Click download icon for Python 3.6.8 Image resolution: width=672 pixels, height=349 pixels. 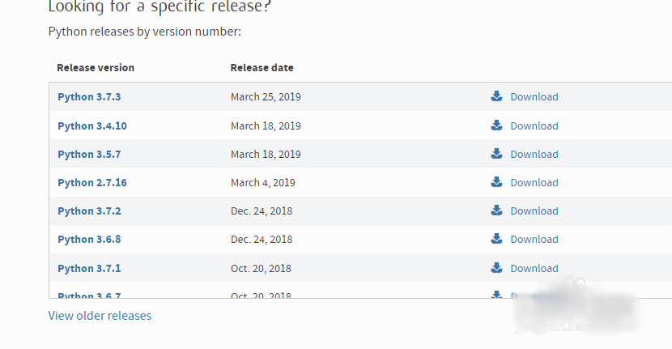tap(496, 238)
